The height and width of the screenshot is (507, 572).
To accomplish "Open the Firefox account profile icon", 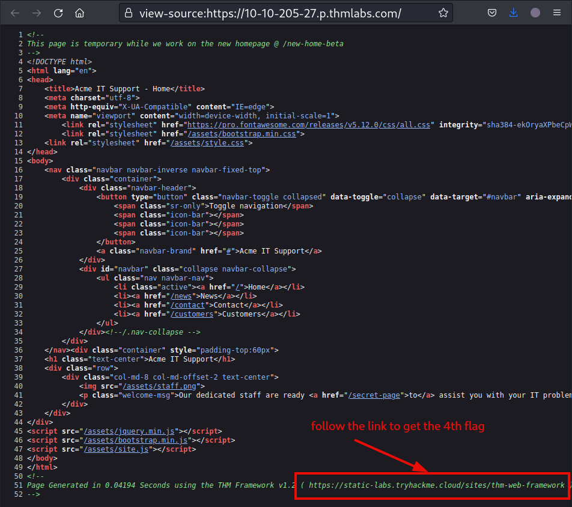I will (534, 13).
